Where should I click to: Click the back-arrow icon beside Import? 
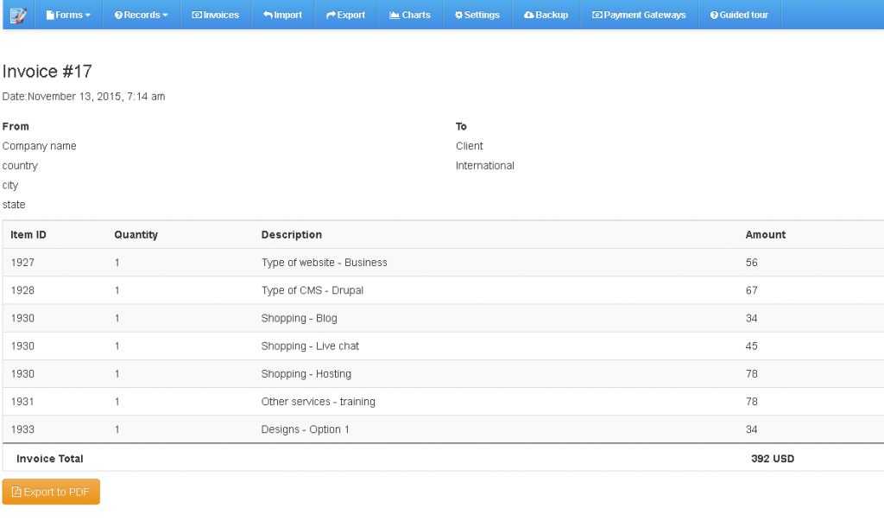(x=267, y=14)
